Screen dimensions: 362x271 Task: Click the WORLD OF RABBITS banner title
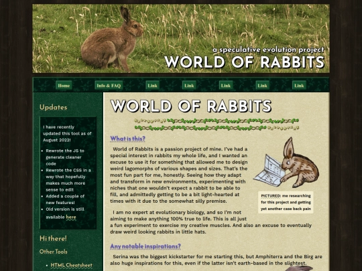[x=245, y=62]
